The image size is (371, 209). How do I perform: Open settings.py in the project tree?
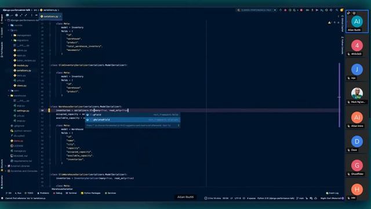coord(23,111)
